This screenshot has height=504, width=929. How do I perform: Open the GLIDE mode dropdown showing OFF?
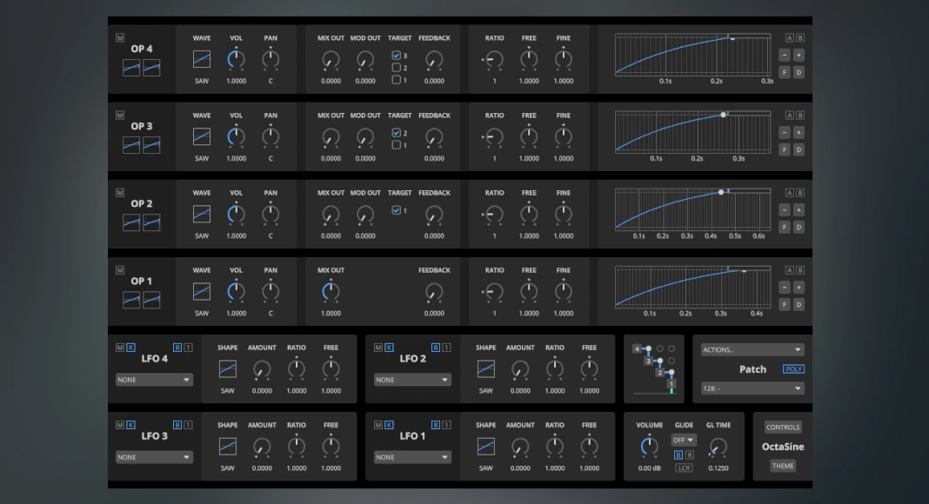(x=684, y=441)
